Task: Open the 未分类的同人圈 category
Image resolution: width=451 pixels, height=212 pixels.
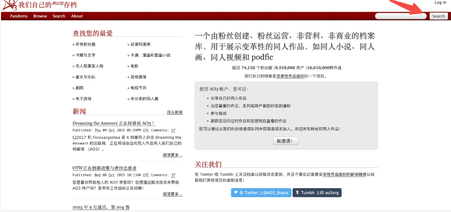Action: (144, 99)
